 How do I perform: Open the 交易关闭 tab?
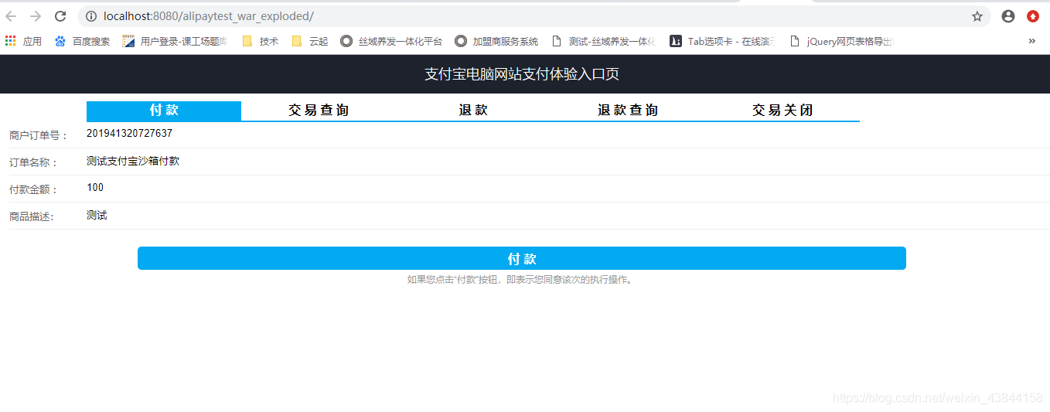click(x=782, y=111)
